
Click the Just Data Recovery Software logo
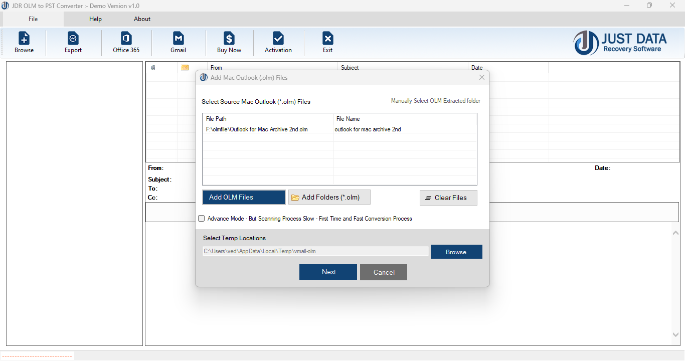click(x=620, y=43)
